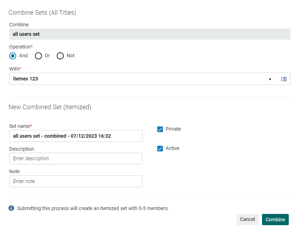Image resolution: width=299 pixels, height=235 pixels.
Task: Click the 'Combine Sets (All Titles)' heading
Action: tap(42, 13)
